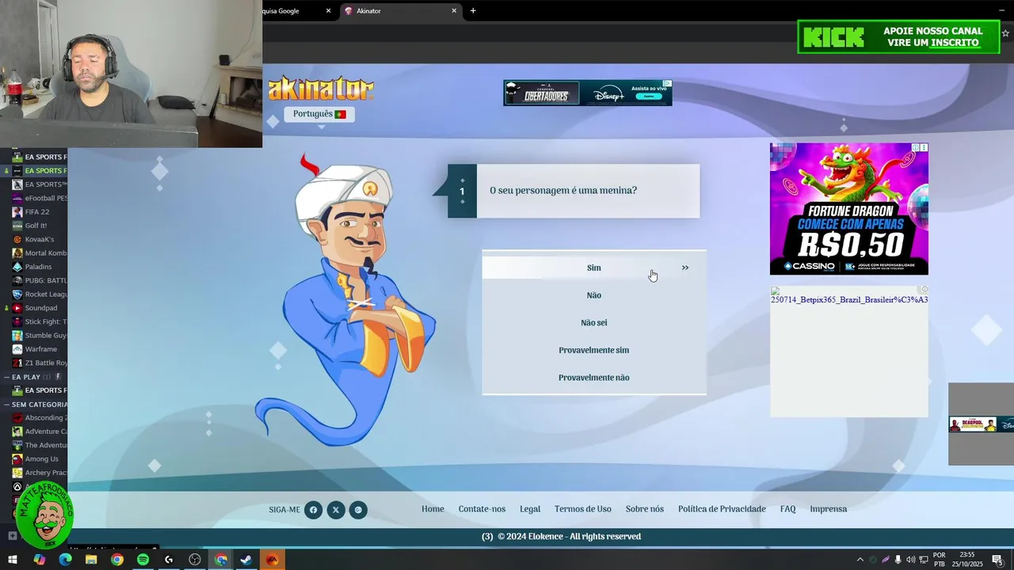
Task: Answer 'Não' to the question
Action: tap(593, 295)
